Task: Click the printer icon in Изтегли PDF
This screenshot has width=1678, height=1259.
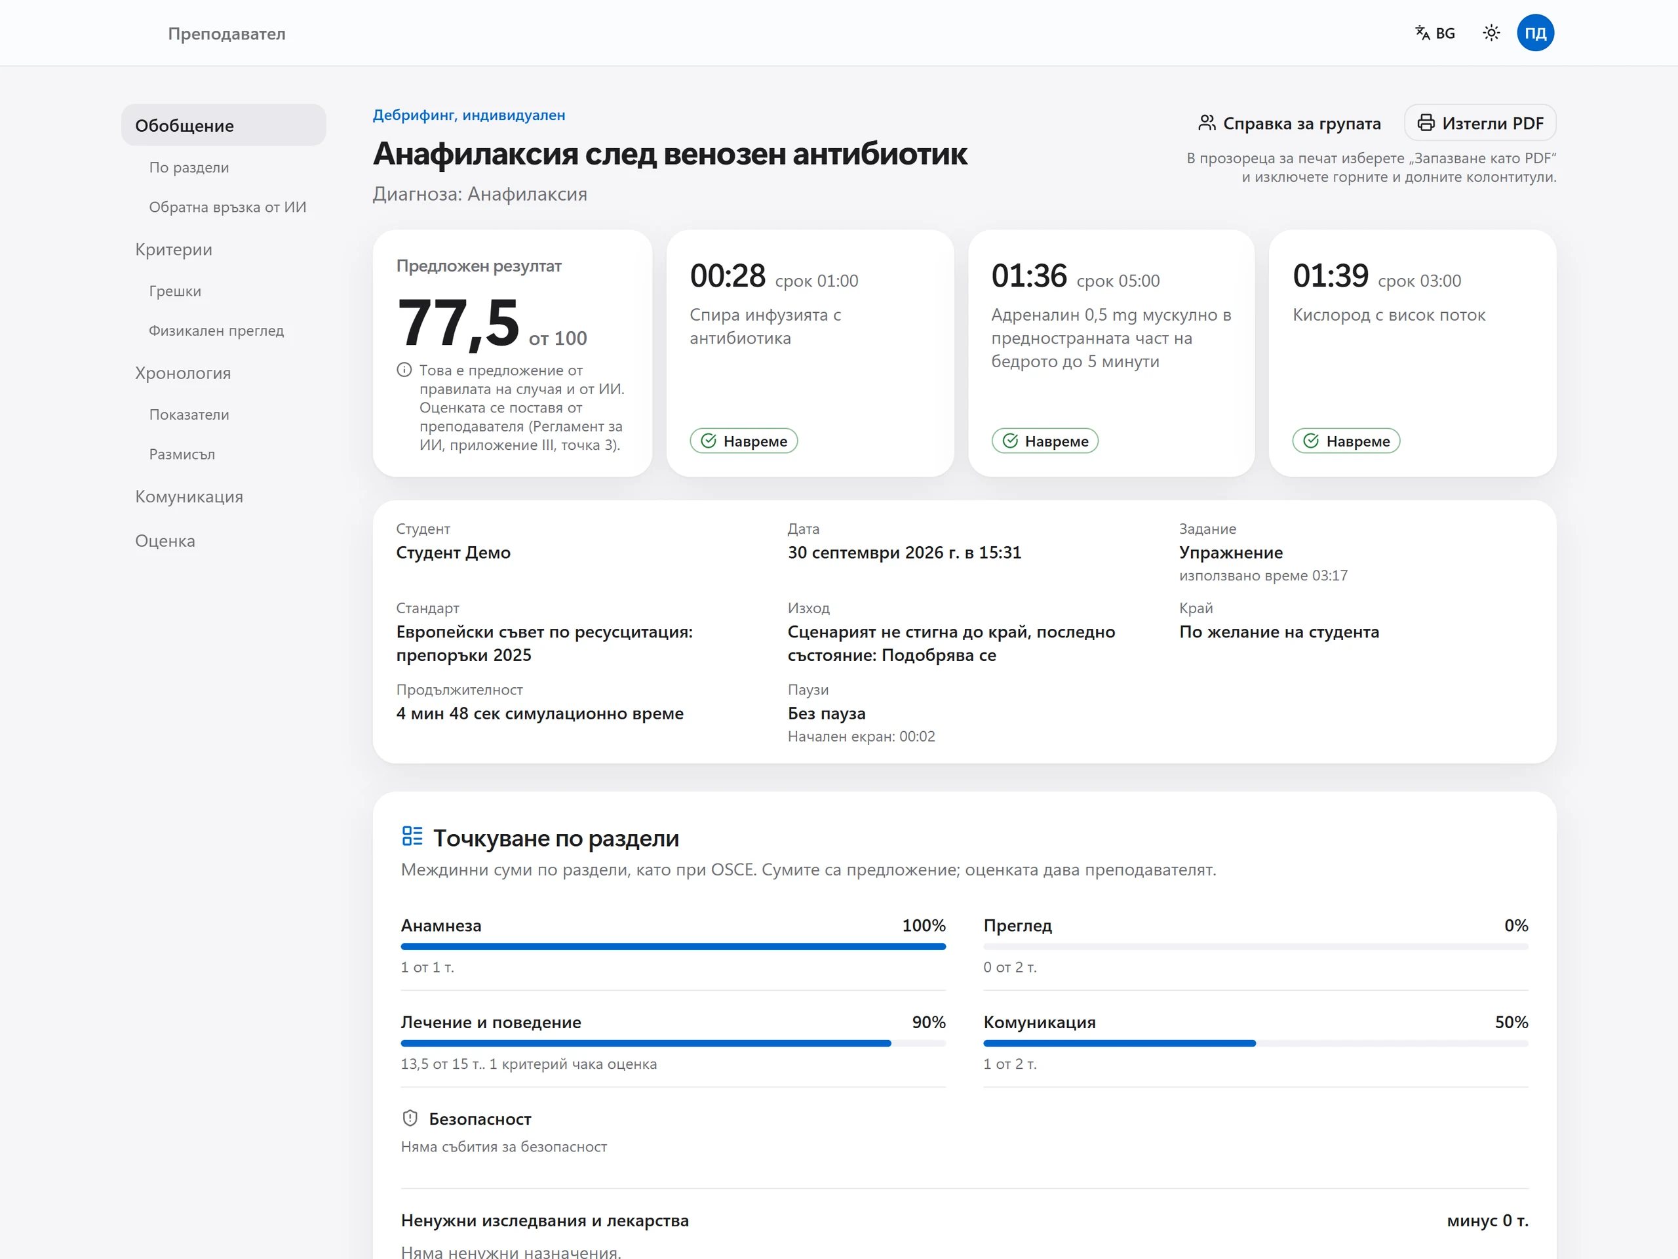Action: pos(1426,123)
